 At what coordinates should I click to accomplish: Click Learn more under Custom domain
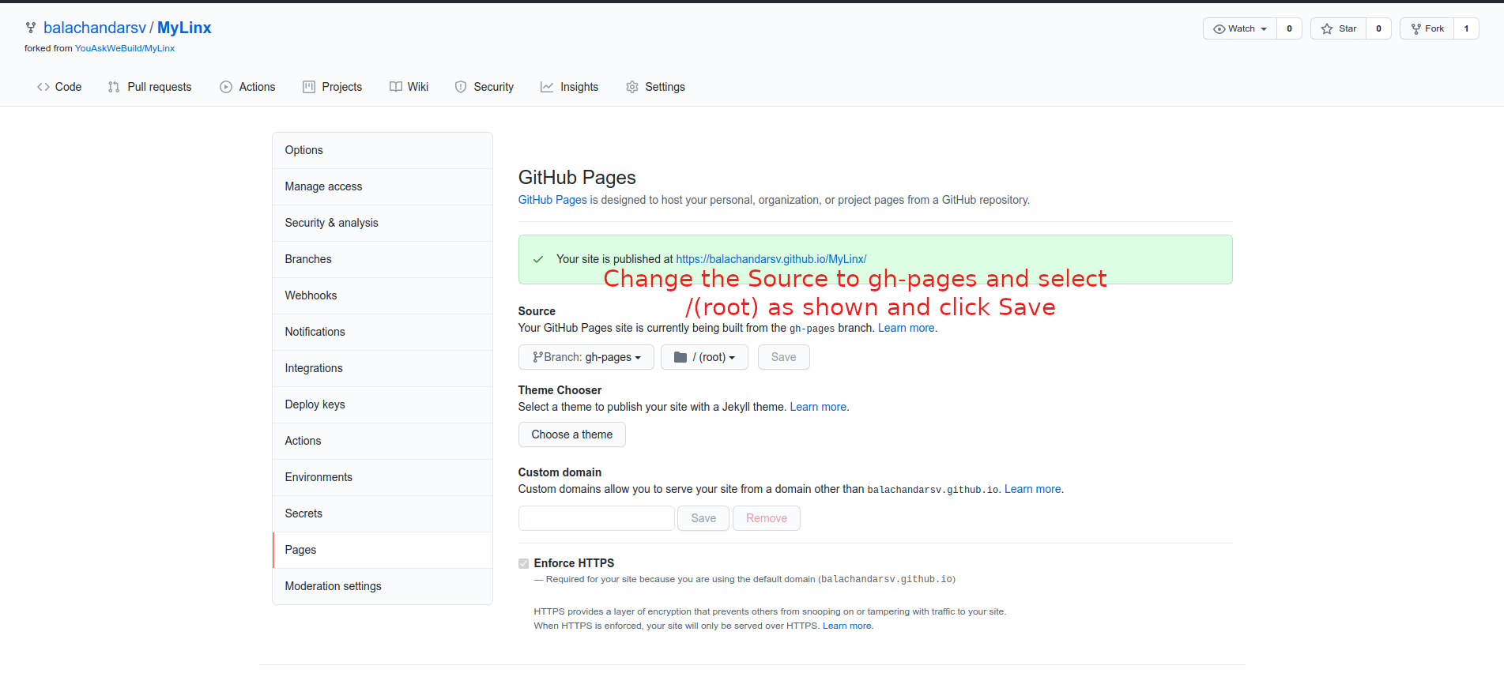1033,489
